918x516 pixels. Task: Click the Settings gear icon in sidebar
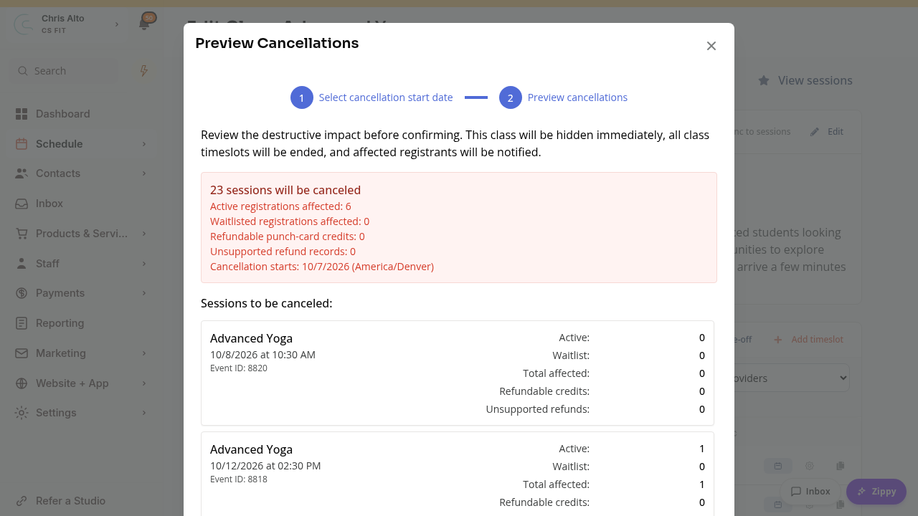pyautogui.click(x=22, y=413)
